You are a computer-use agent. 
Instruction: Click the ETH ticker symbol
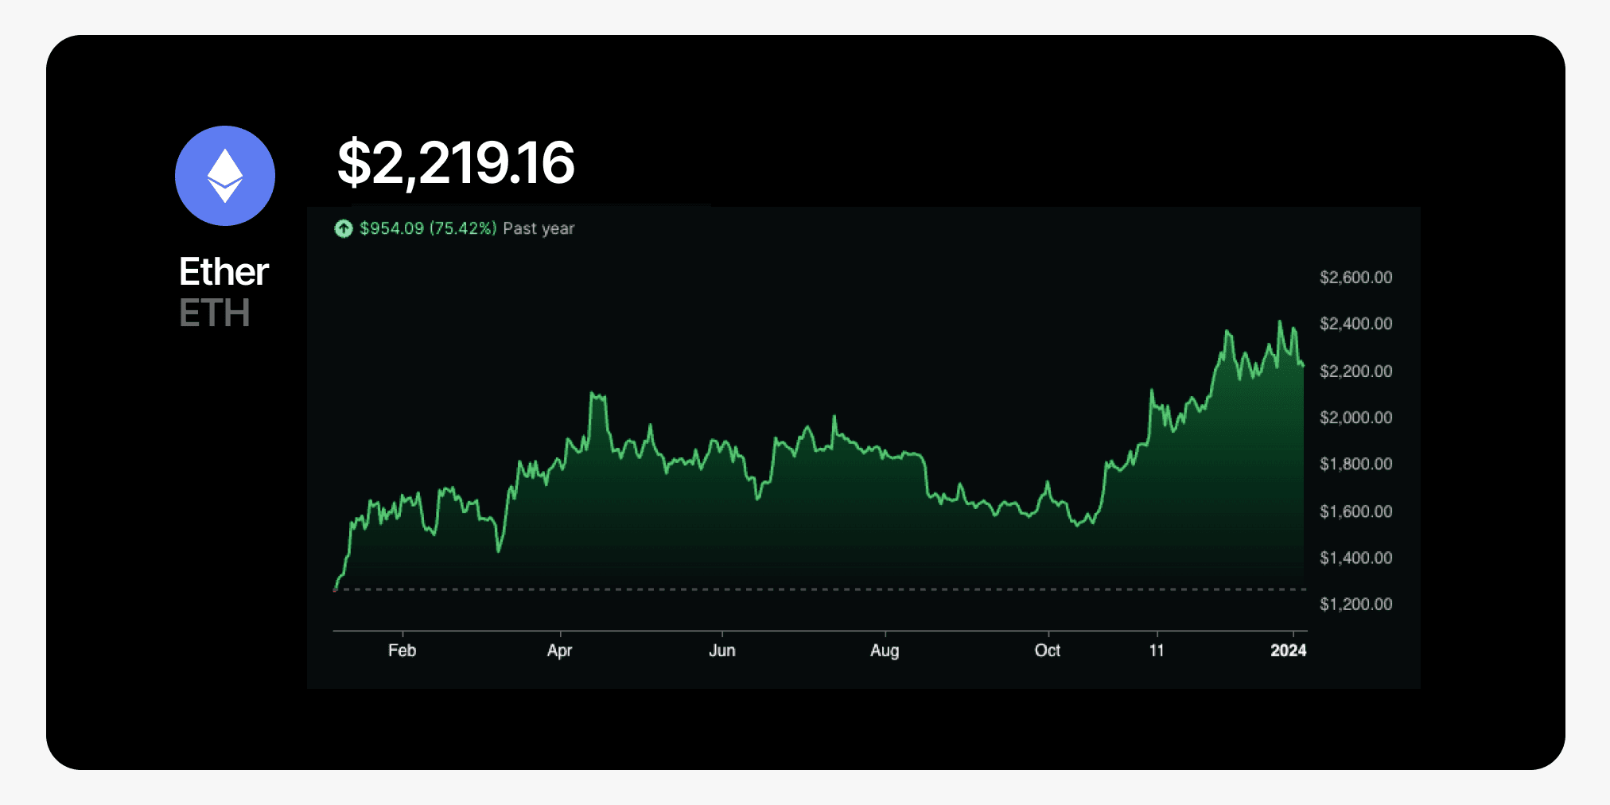pos(215,313)
